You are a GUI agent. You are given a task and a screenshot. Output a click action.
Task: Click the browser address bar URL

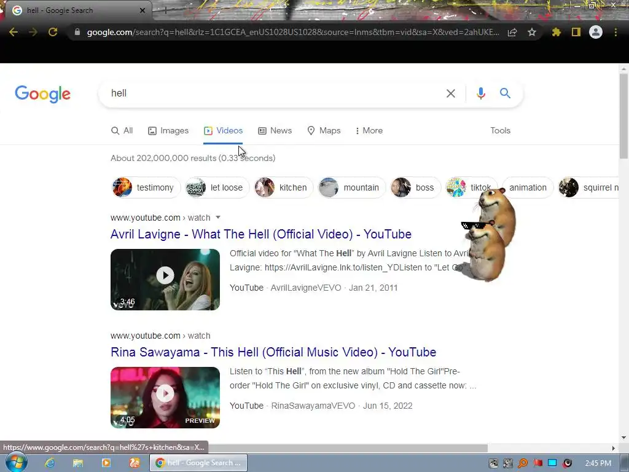[x=293, y=32]
